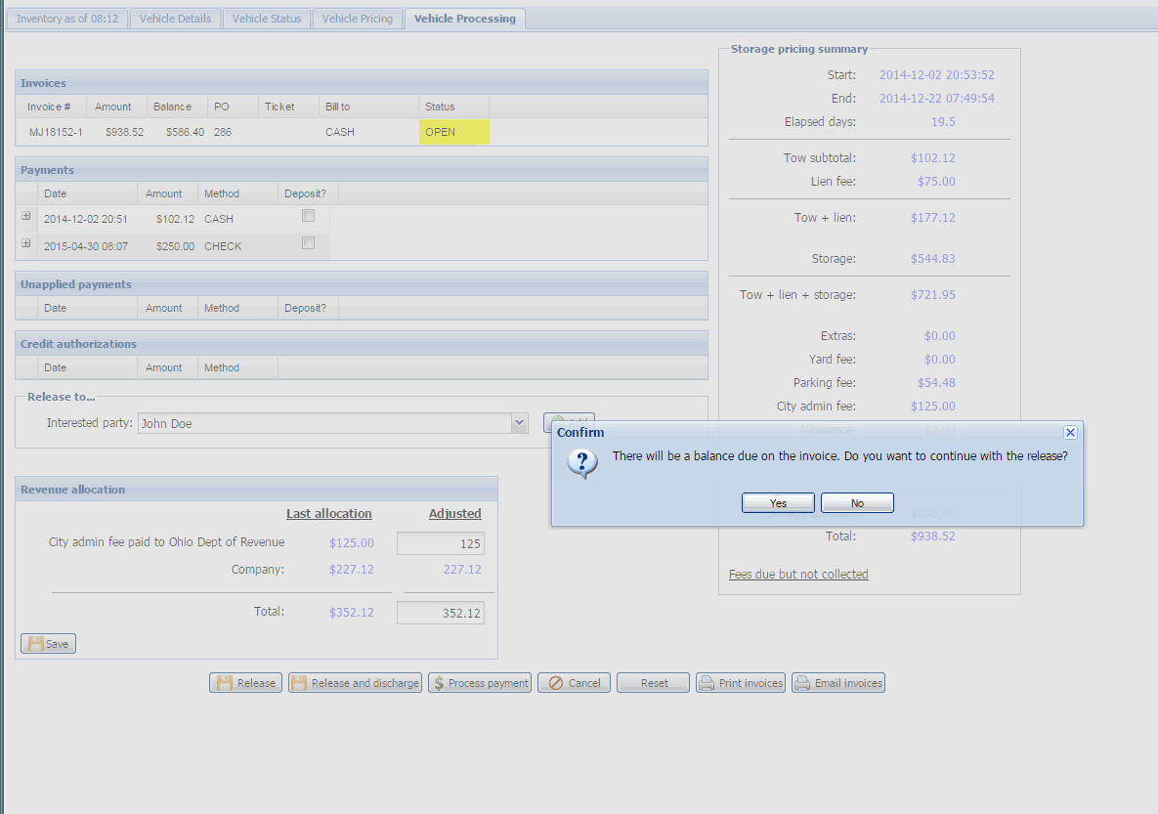Close the Confirm dialog with X
Viewport: 1158px width, 814px height.
click(1070, 432)
